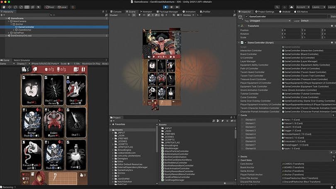Collapse the Transform component foldout
Screen dimensions: 336x189
pyautogui.click(x=239, y=26)
